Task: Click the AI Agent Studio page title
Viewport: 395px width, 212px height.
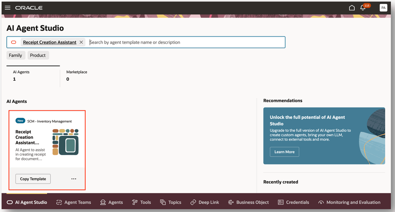Action: point(35,28)
